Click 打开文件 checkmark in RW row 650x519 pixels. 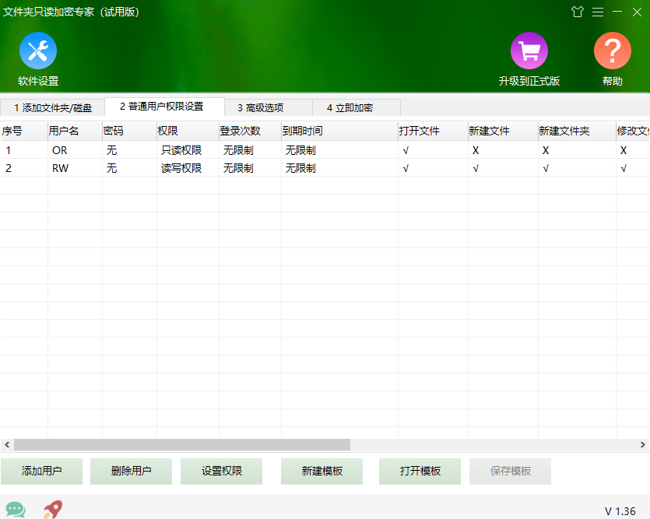[x=406, y=169]
